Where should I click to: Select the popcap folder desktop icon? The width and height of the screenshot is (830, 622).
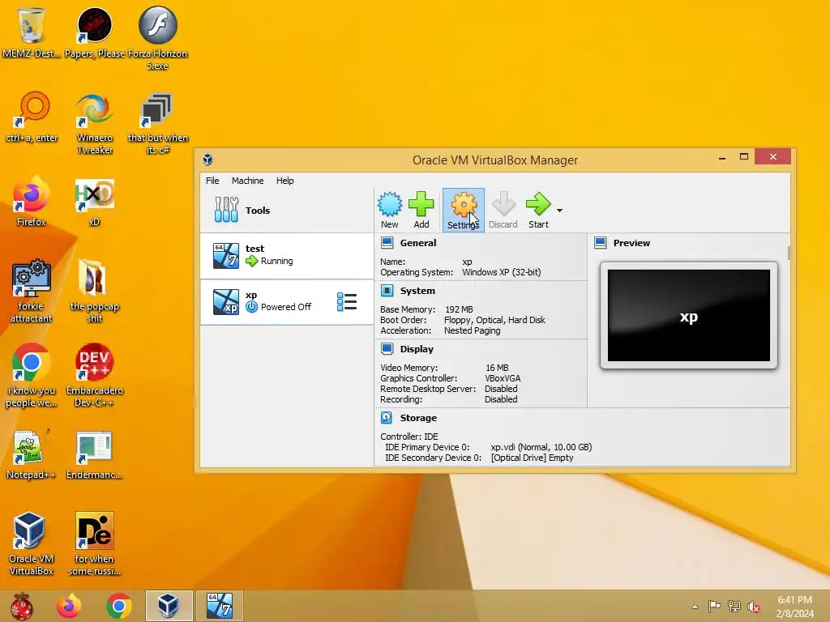click(95, 291)
